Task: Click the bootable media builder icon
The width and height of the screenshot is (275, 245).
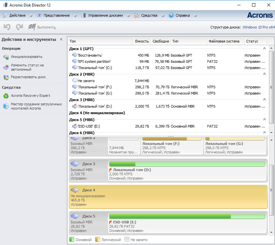Action: coord(6,106)
